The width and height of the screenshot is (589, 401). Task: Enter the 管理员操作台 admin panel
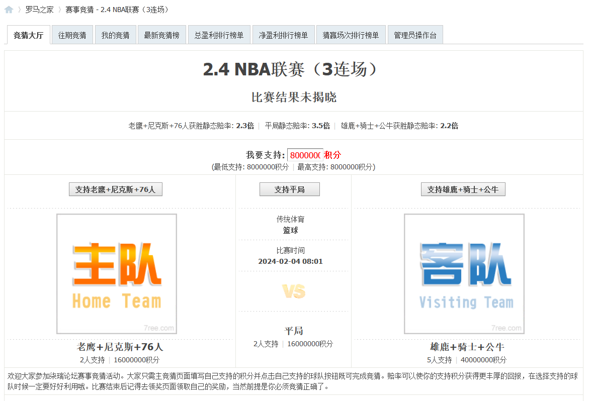pyautogui.click(x=415, y=35)
